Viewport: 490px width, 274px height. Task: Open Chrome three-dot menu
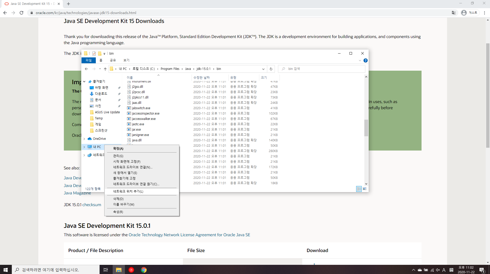pos(484,13)
